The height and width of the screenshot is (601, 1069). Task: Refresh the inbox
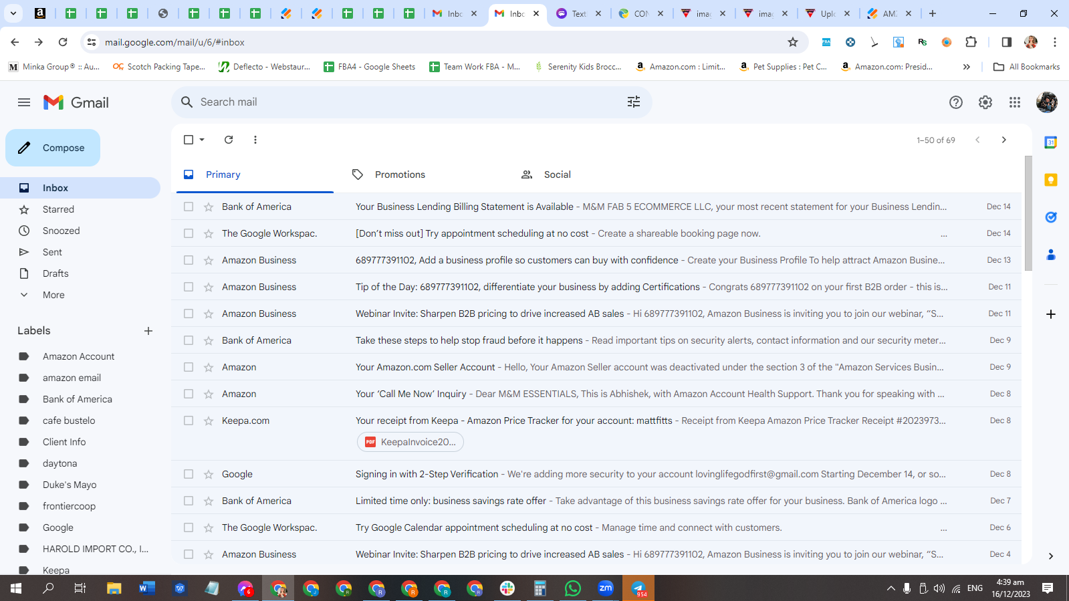[229, 140]
